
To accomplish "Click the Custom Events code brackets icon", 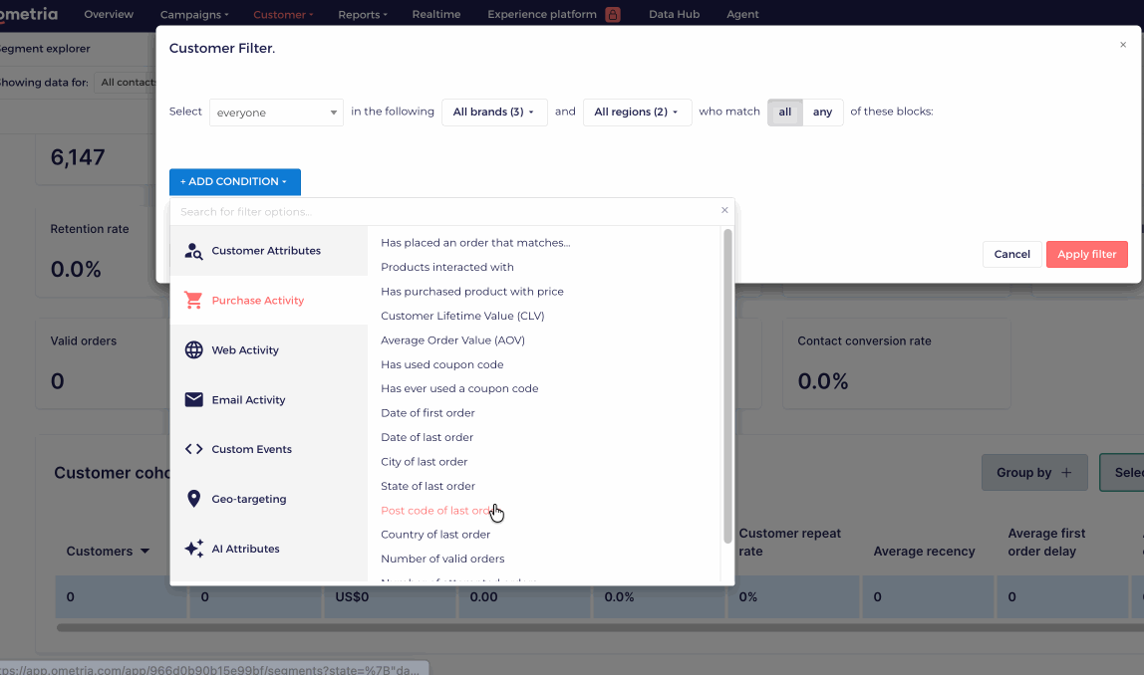I will point(193,449).
